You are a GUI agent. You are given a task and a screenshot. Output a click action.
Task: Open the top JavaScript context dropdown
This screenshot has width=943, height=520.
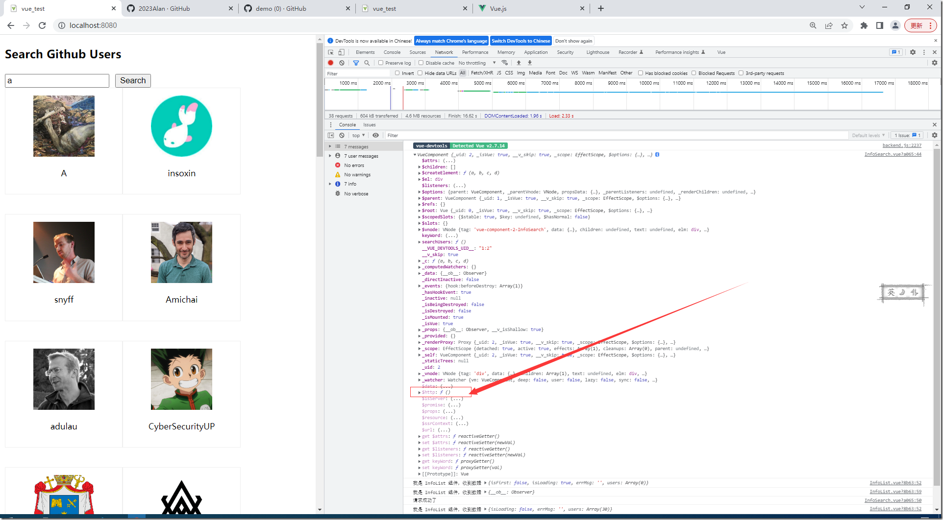(358, 135)
